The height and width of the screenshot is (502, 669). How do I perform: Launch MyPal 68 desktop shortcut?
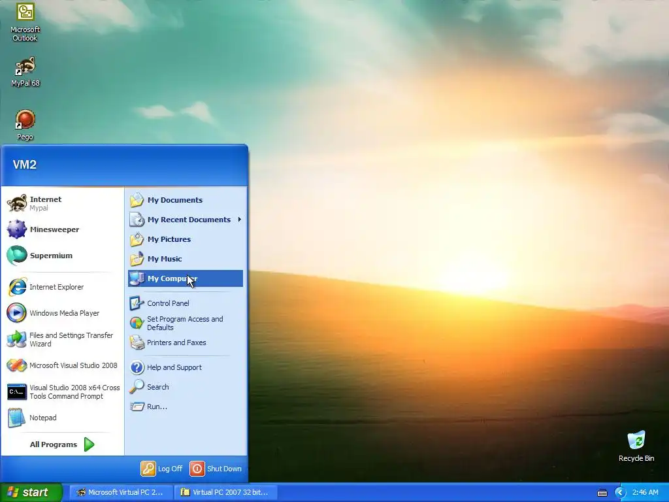pos(25,71)
